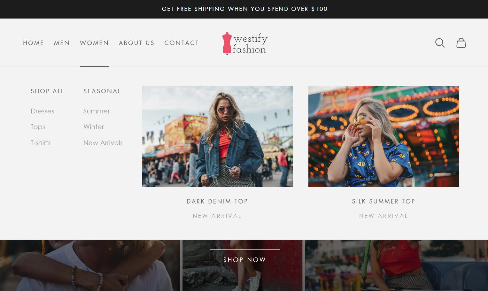Open the Men menu
488x291 pixels.
(x=62, y=43)
